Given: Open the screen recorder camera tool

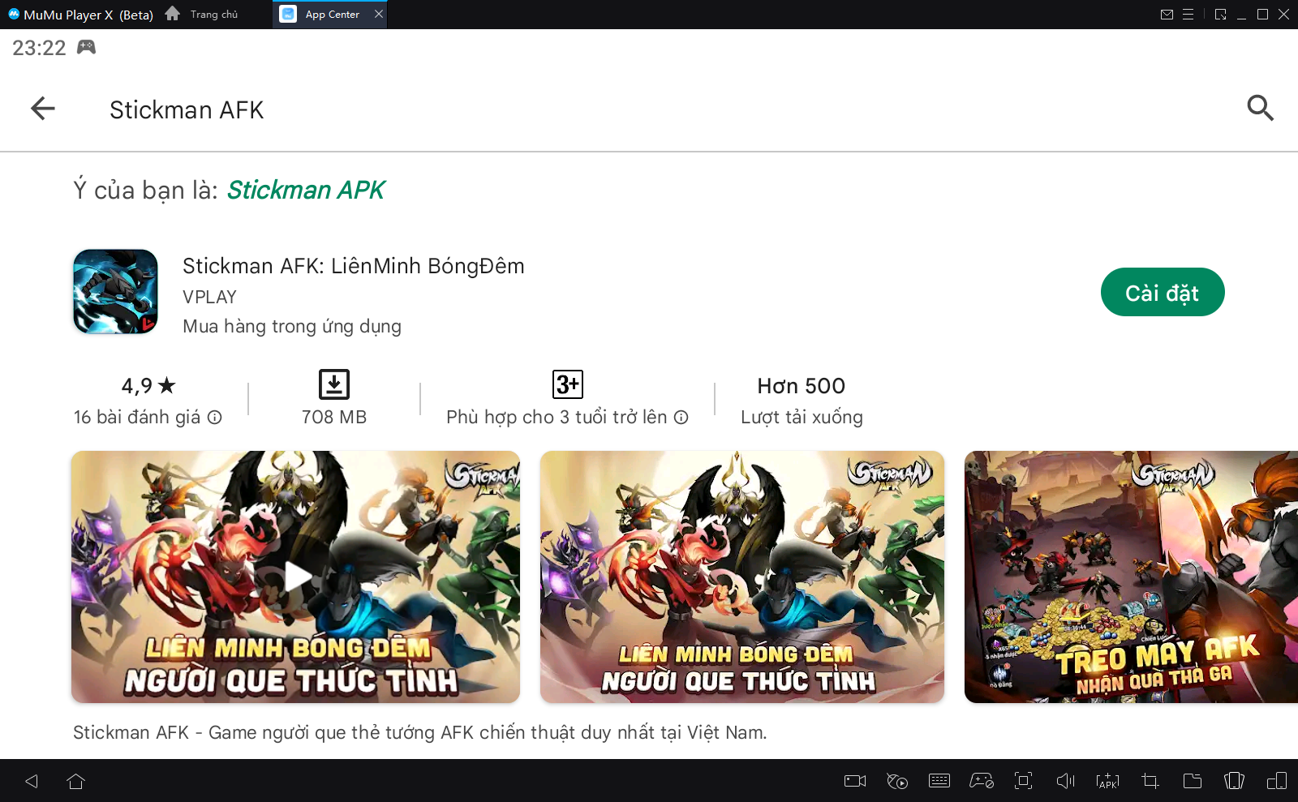Looking at the screenshot, I should [855, 781].
